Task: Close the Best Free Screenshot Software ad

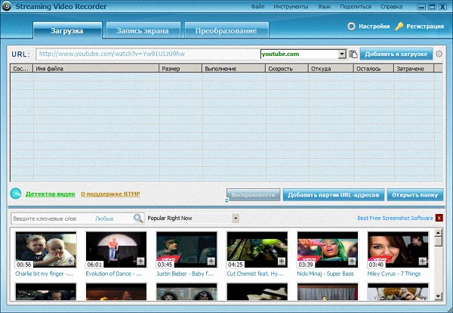Action: point(439,218)
